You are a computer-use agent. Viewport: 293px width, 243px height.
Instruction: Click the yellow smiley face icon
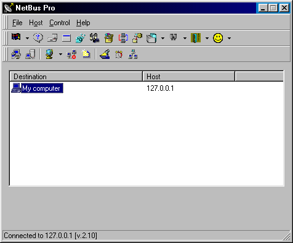[218, 38]
